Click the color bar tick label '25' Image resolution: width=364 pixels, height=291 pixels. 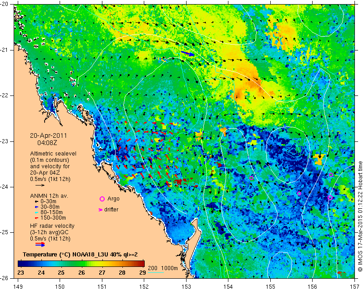click(61, 272)
